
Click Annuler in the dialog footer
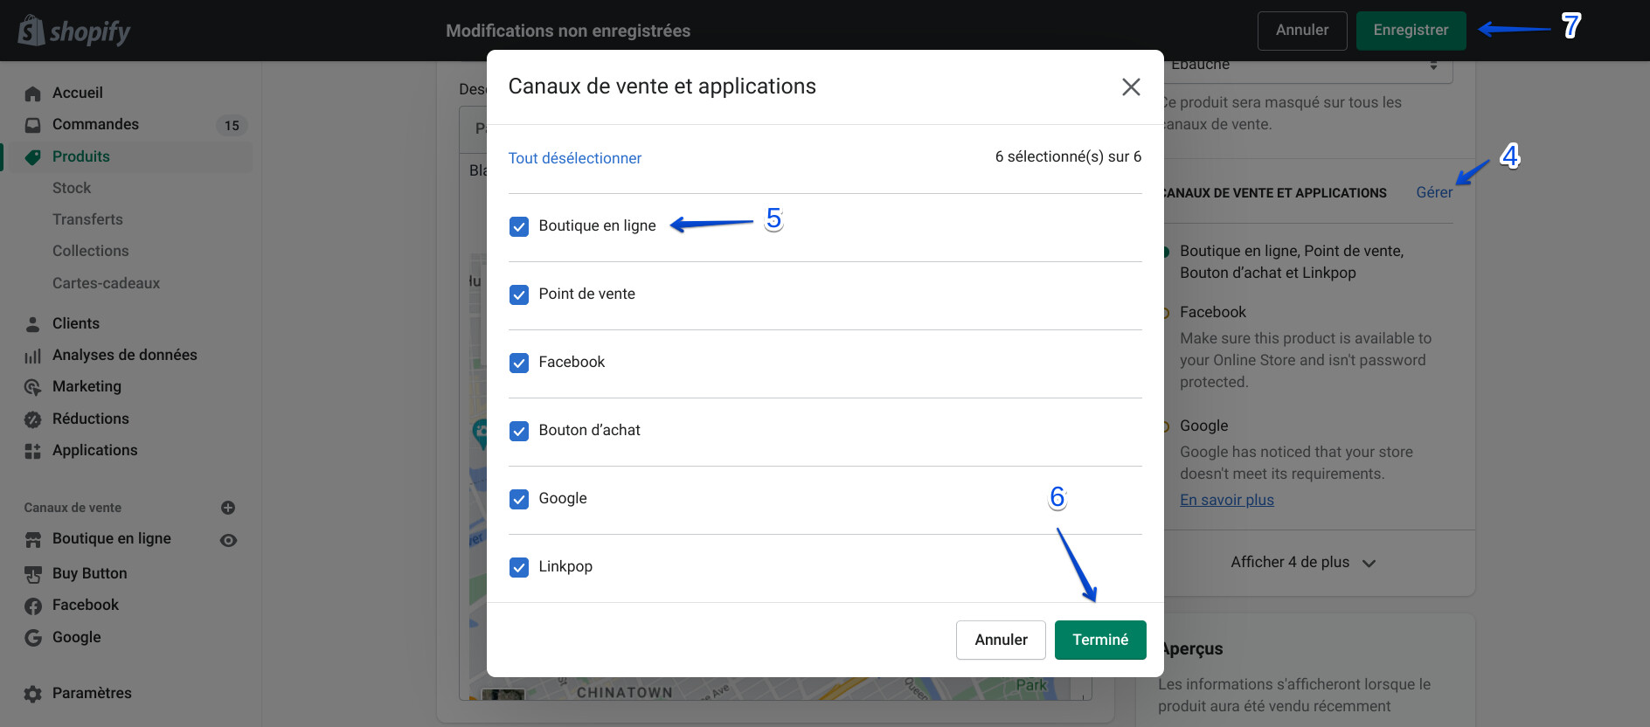pos(1001,640)
